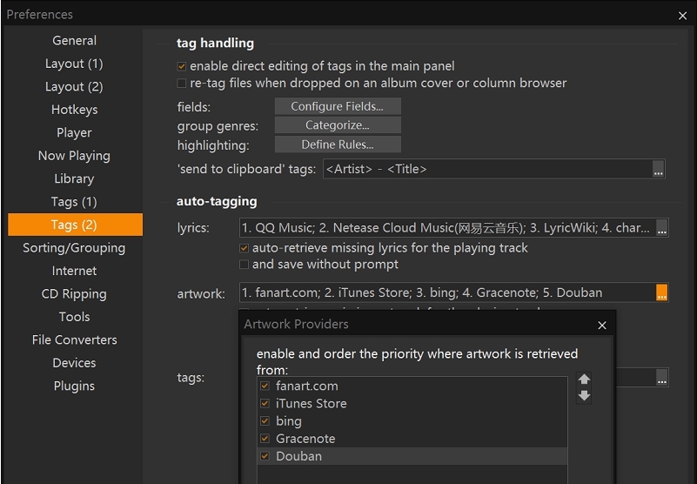Enable 'and save without prompt' checkbox

point(245,265)
